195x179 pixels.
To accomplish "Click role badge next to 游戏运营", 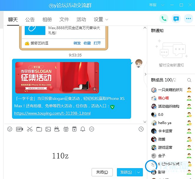I will pyautogui.click(x=189, y=148).
